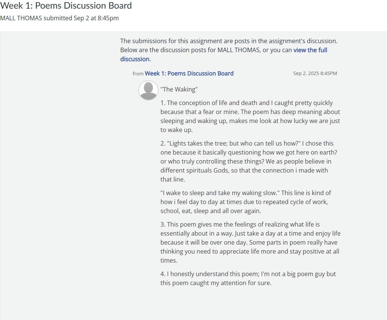The width and height of the screenshot is (387, 320).
Task: Click the small "from" label above the post
Action: point(138,74)
